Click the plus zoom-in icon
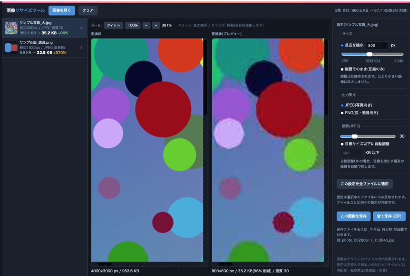 [x=156, y=25]
